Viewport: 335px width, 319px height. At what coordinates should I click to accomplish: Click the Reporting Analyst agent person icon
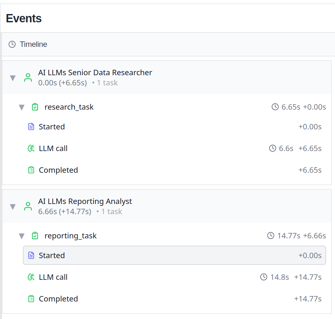28,206
